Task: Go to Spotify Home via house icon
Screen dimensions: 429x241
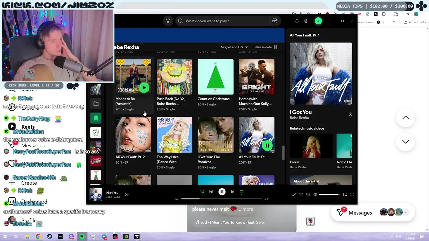Action: point(168,21)
